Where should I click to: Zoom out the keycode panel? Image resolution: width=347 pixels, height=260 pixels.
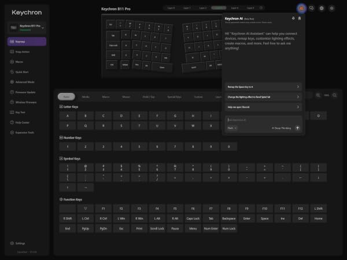pos(335,95)
